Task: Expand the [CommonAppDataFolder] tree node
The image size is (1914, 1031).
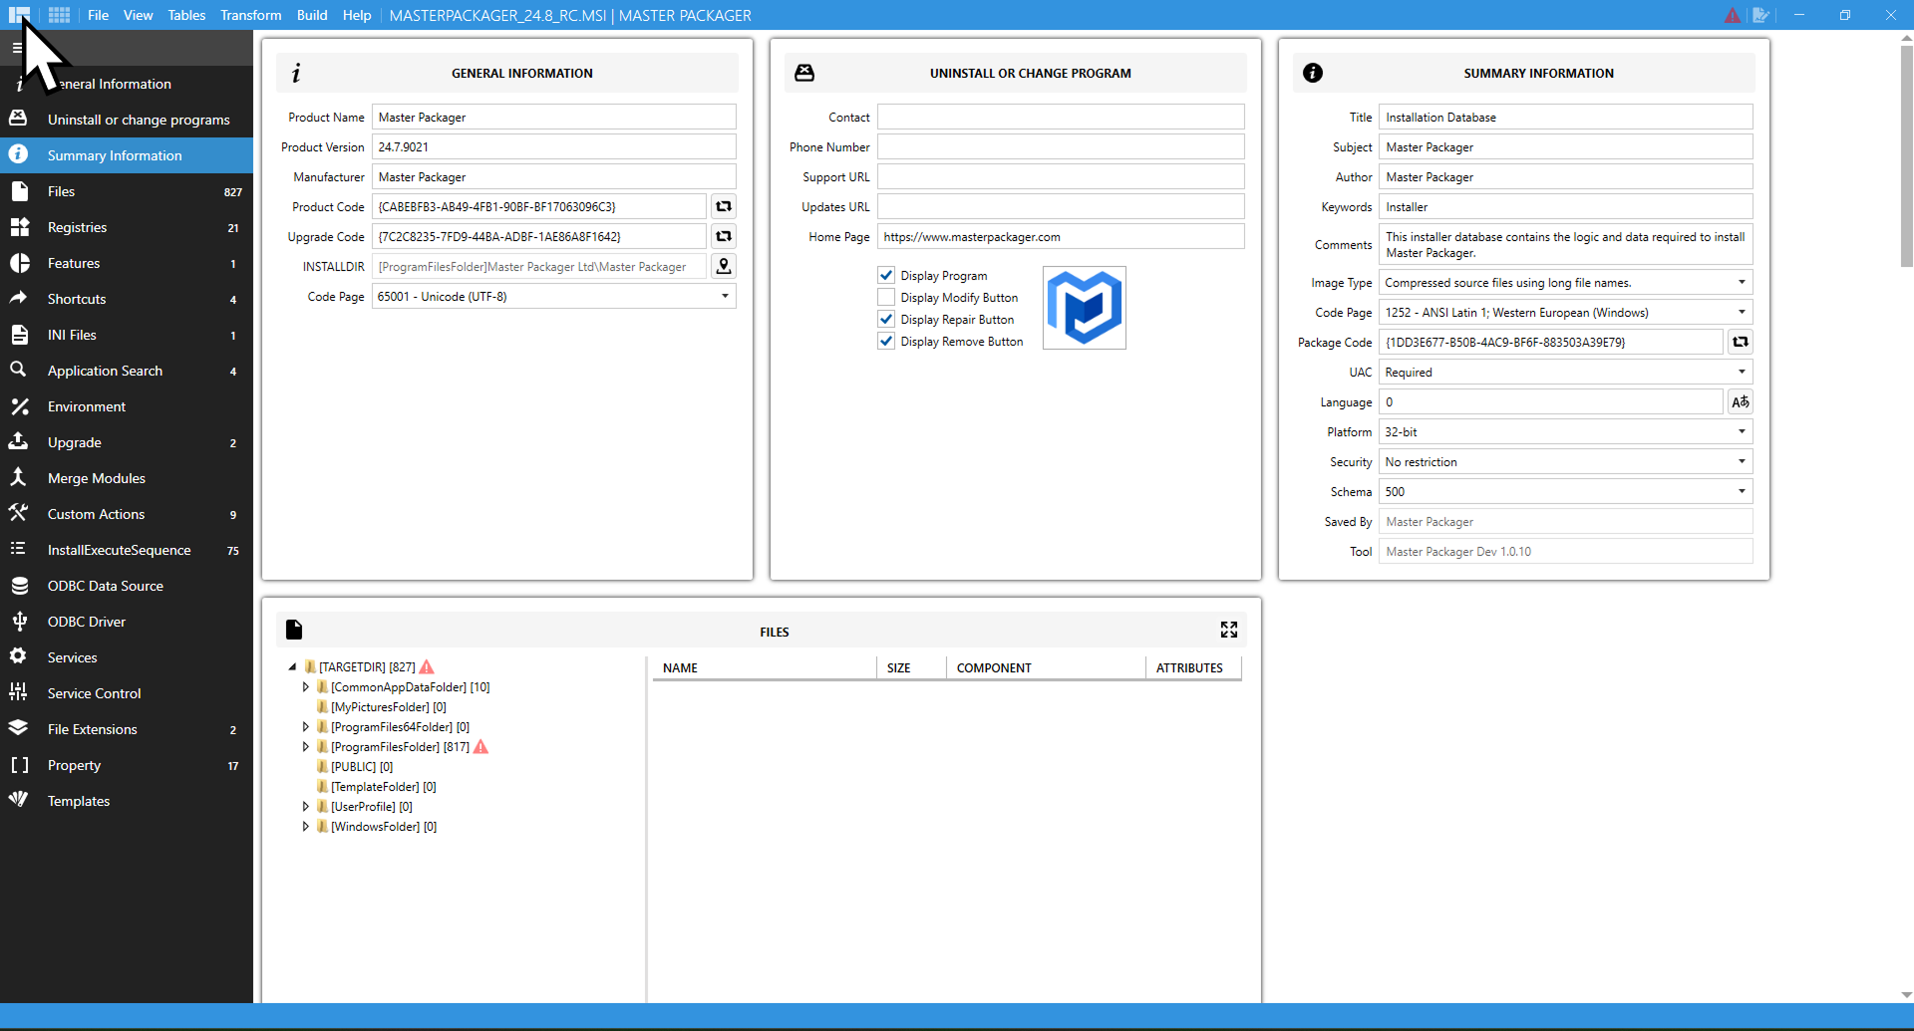Action: tap(305, 687)
